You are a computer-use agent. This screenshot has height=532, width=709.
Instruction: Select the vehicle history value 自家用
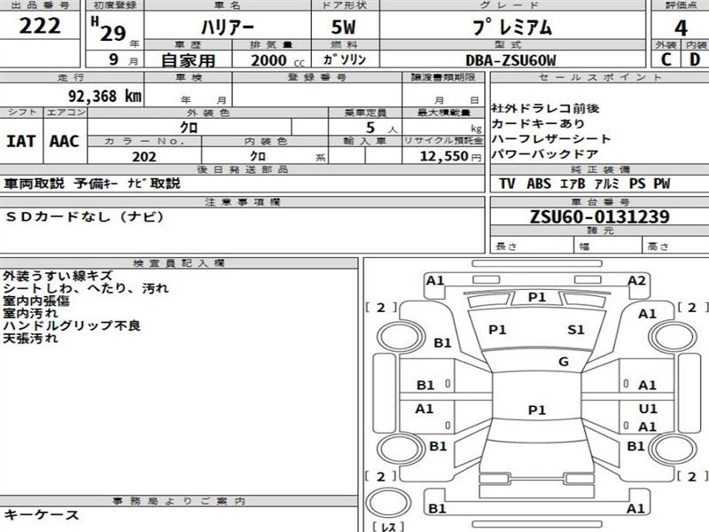pos(188,60)
